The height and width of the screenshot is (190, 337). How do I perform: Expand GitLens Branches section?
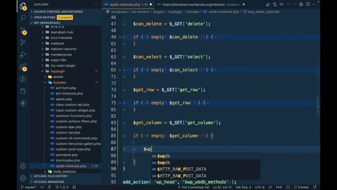[49, 182]
